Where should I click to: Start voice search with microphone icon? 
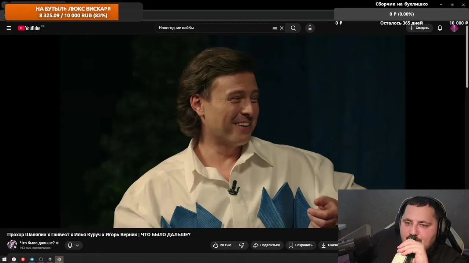click(310, 28)
